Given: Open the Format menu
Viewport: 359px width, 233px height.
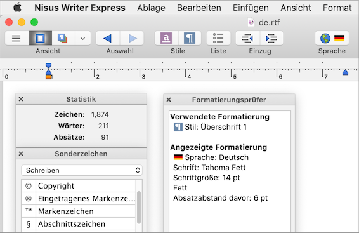Looking at the screenshot, I should 337,8.
